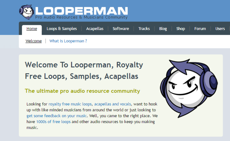Image resolution: width=230 pixels, height=141 pixels.
Task: Click the '1000s of free loops' link
Action: coord(53,122)
